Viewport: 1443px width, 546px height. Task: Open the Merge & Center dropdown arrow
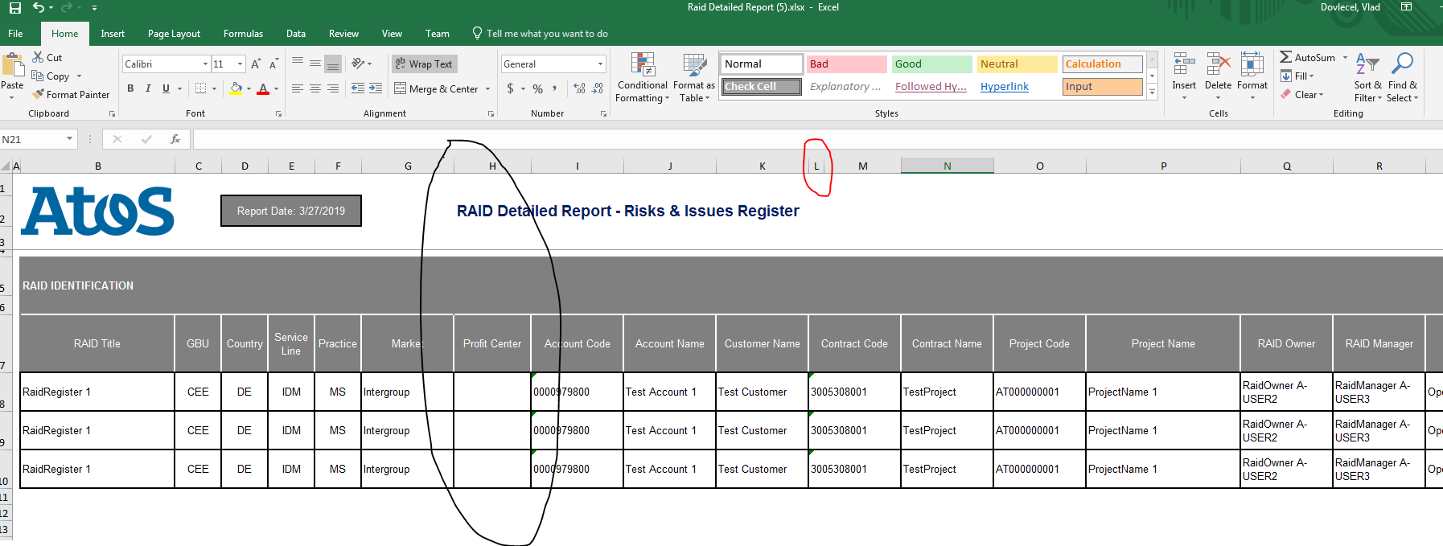(x=488, y=89)
